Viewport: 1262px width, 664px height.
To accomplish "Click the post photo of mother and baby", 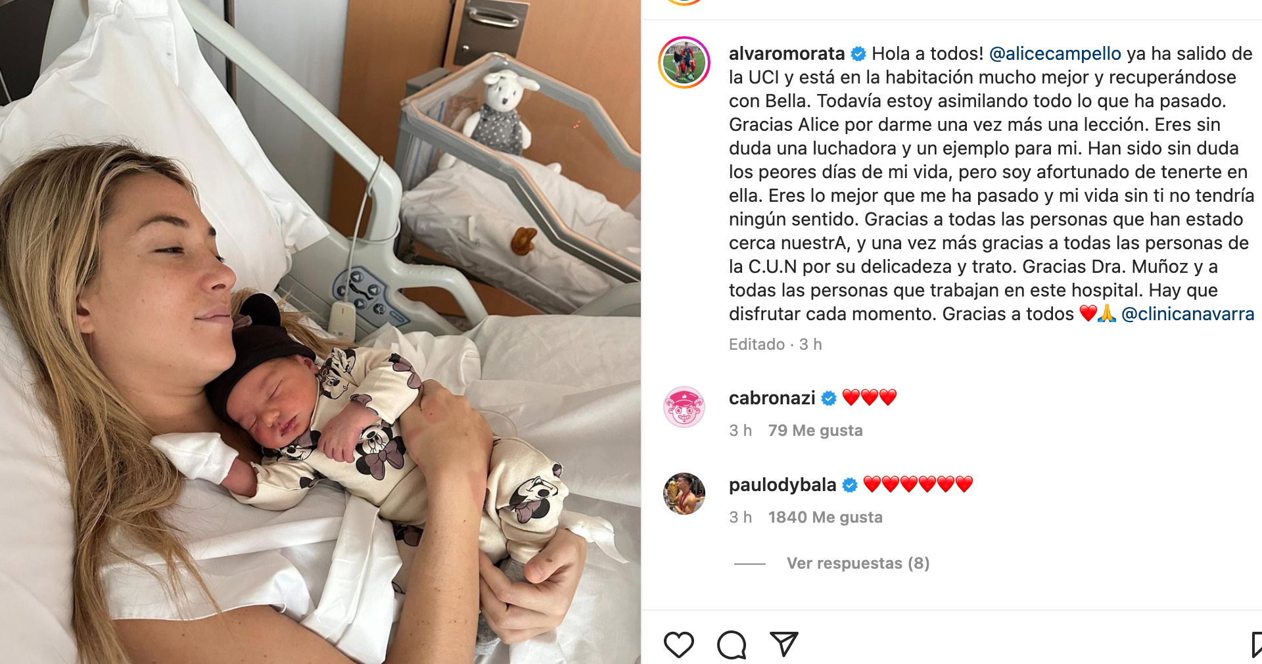I will click(x=320, y=332).
